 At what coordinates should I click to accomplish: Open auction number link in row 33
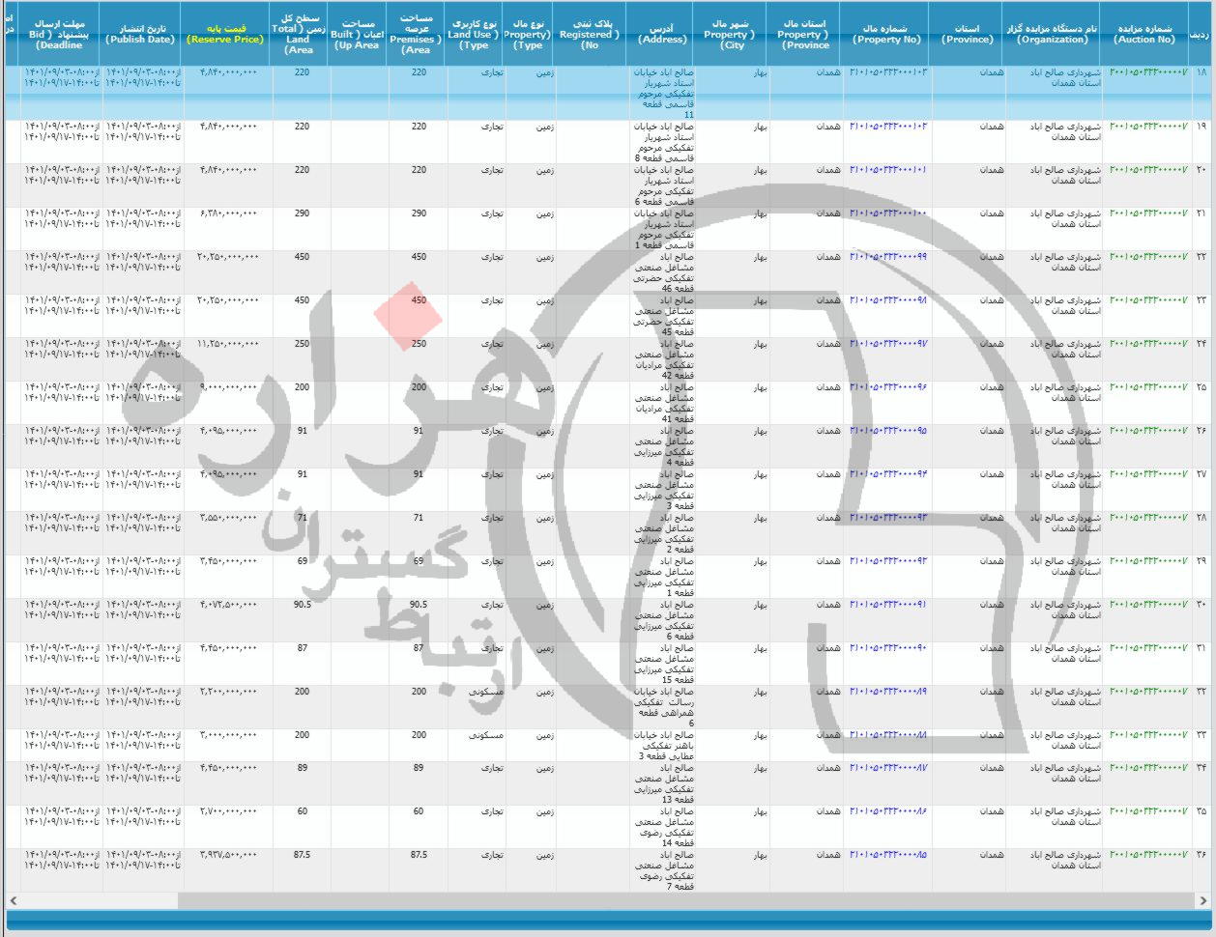coord(1147,735)
